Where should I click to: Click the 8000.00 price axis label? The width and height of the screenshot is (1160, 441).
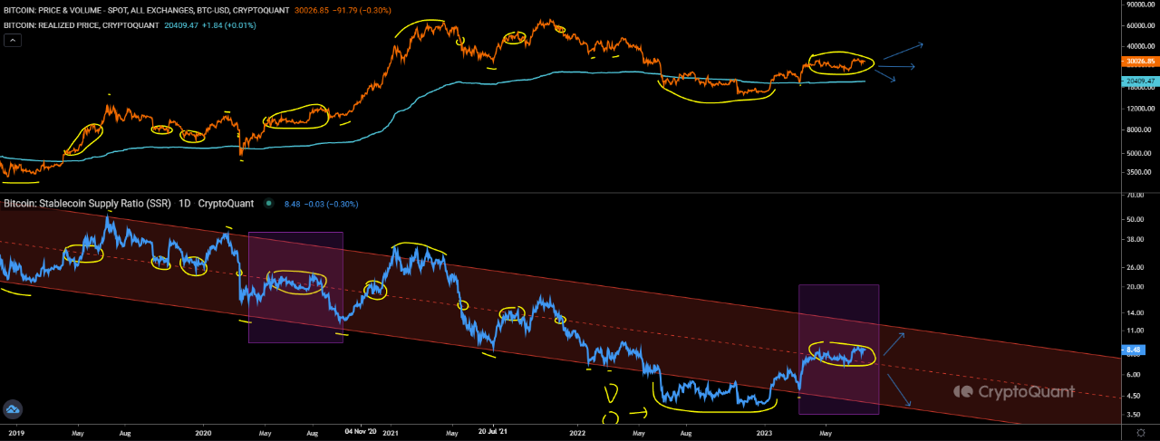pos(1138,130)
